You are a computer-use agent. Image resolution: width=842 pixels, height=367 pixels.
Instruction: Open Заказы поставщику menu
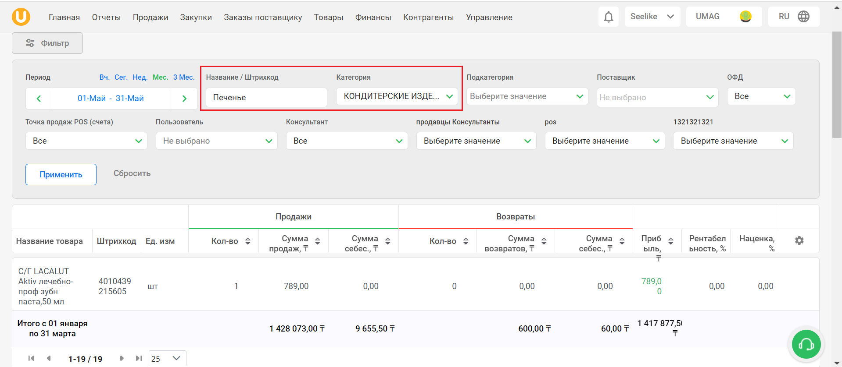[x=263, y=17]
